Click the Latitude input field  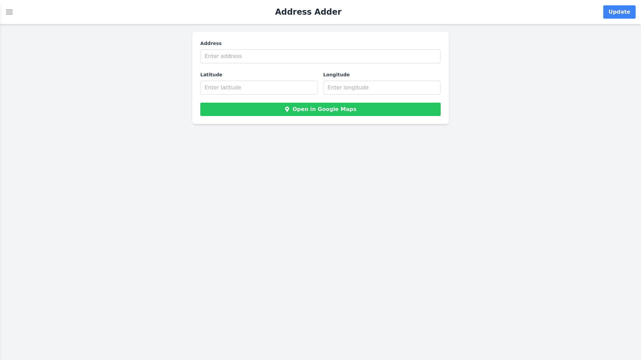[x=259, y=88]
